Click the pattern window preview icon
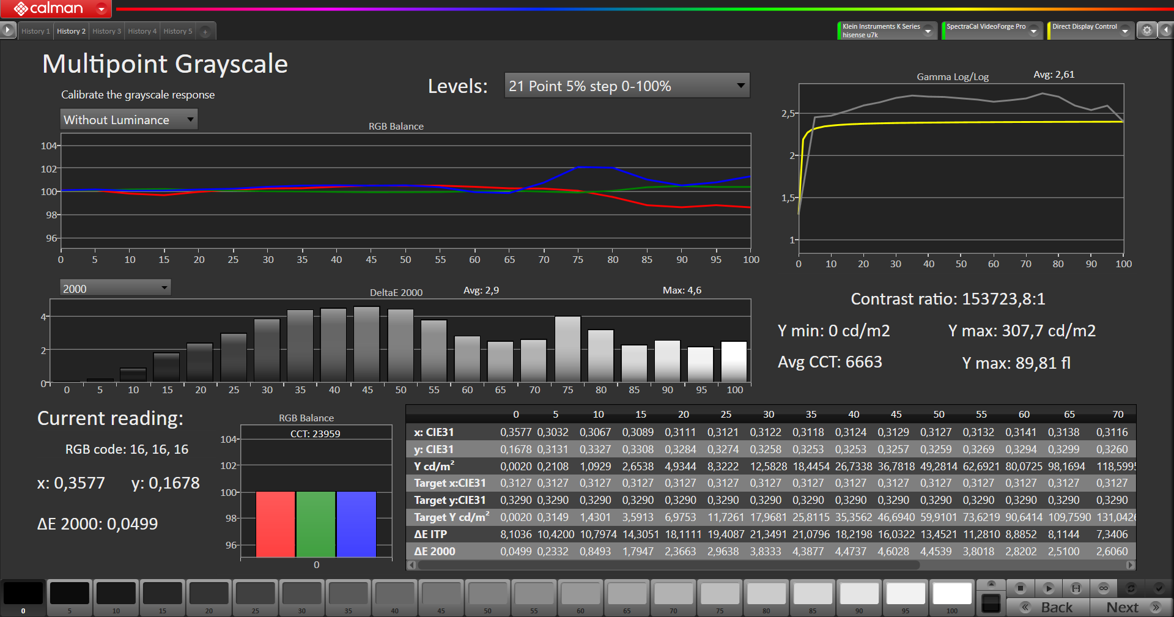Image resolution: width=1174 pixels, height=617 pixels. click(991, 604)
